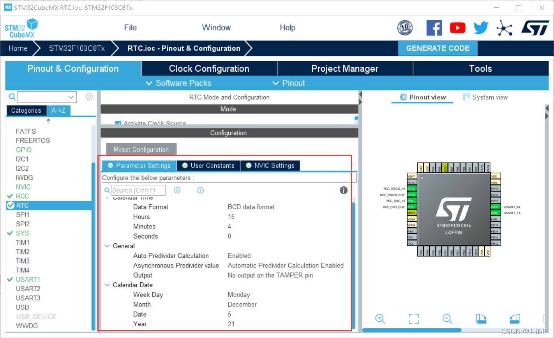
Task: Select FREERTOS in the peripheral list
Action: pos(33,140)
